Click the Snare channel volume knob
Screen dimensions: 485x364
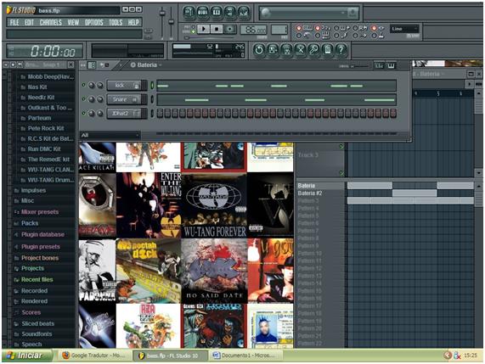click(x=100, y=99)
